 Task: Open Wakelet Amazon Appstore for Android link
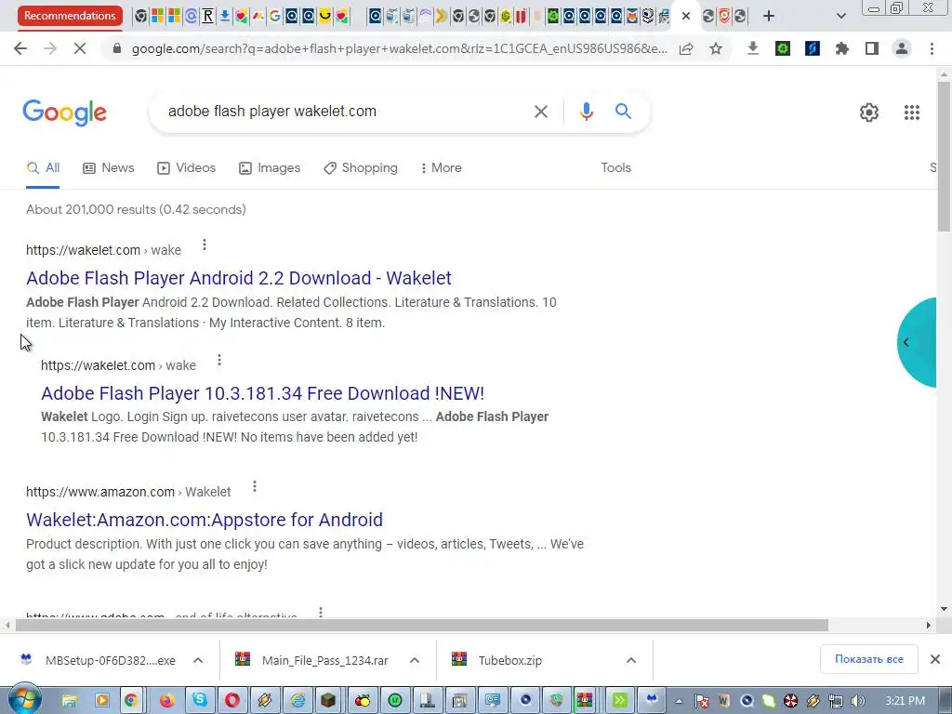tap(205, 520)
